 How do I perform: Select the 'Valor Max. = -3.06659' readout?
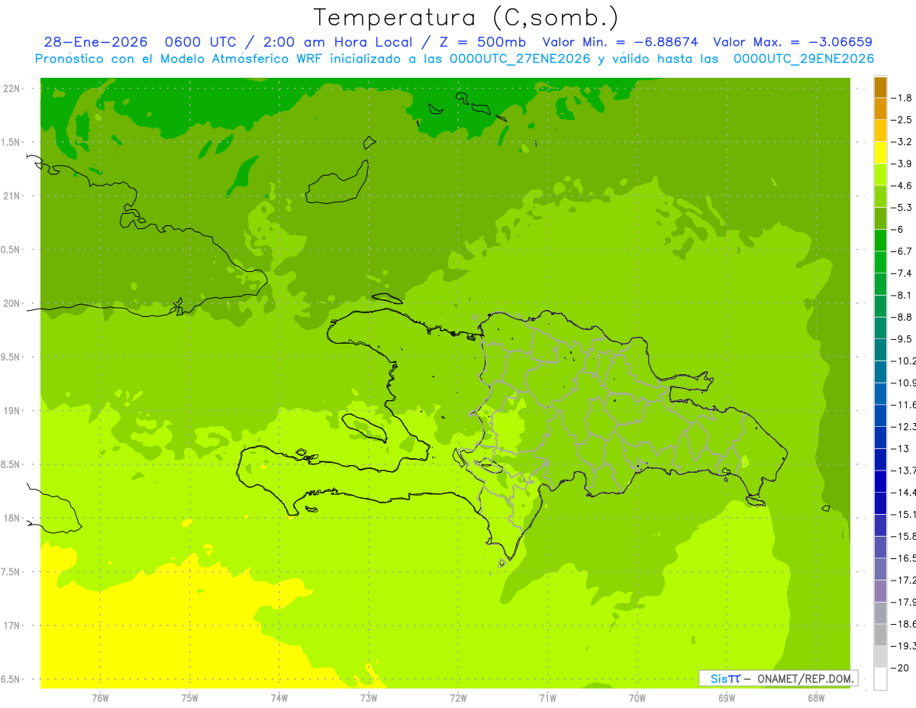[792, 42]
